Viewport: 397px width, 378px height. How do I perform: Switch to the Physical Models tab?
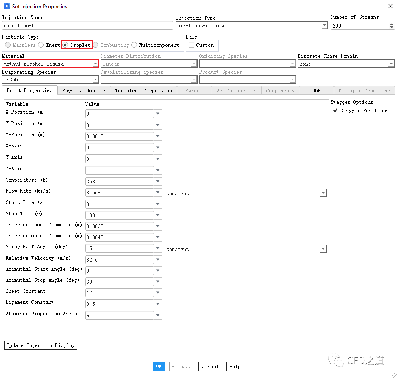pos(84,91)
